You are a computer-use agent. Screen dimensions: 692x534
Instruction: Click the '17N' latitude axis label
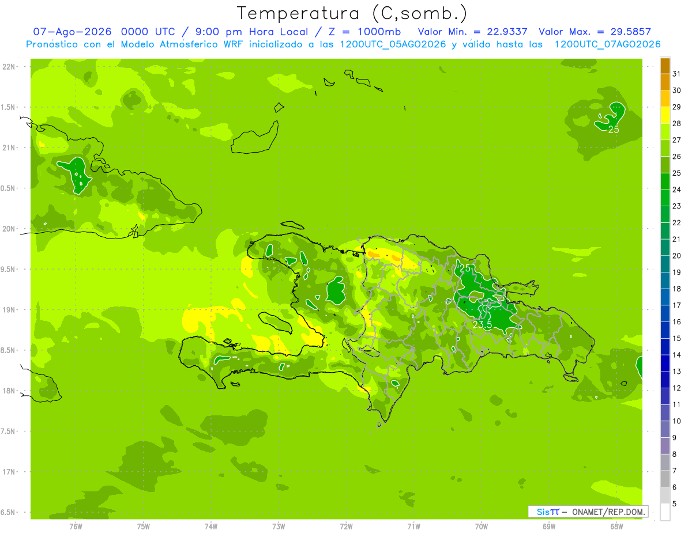[9, 472]
